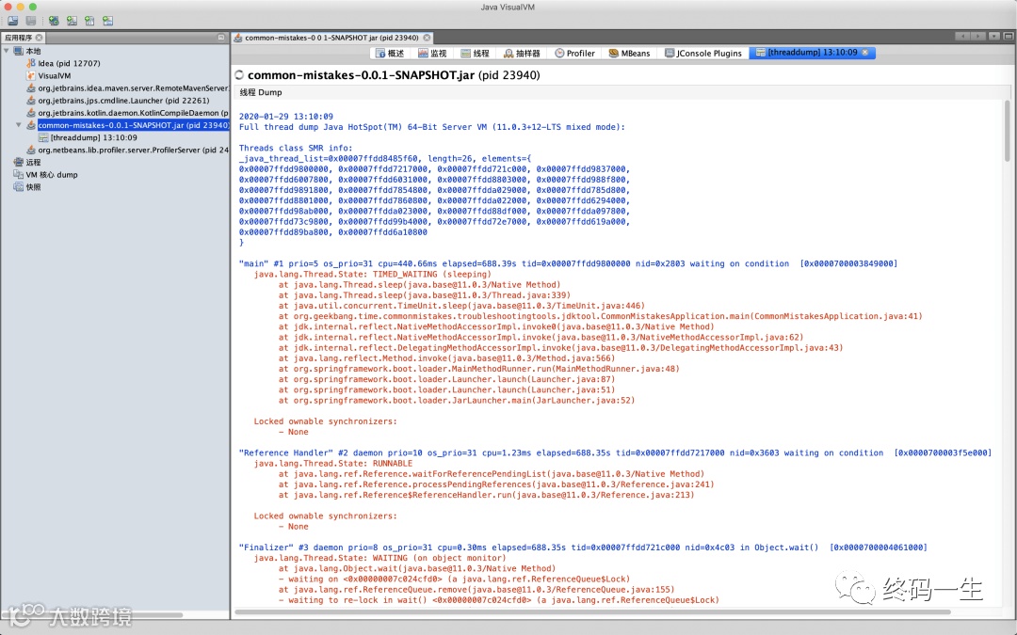Select [threaddump] 13:10:09 tab

(812, 53)
